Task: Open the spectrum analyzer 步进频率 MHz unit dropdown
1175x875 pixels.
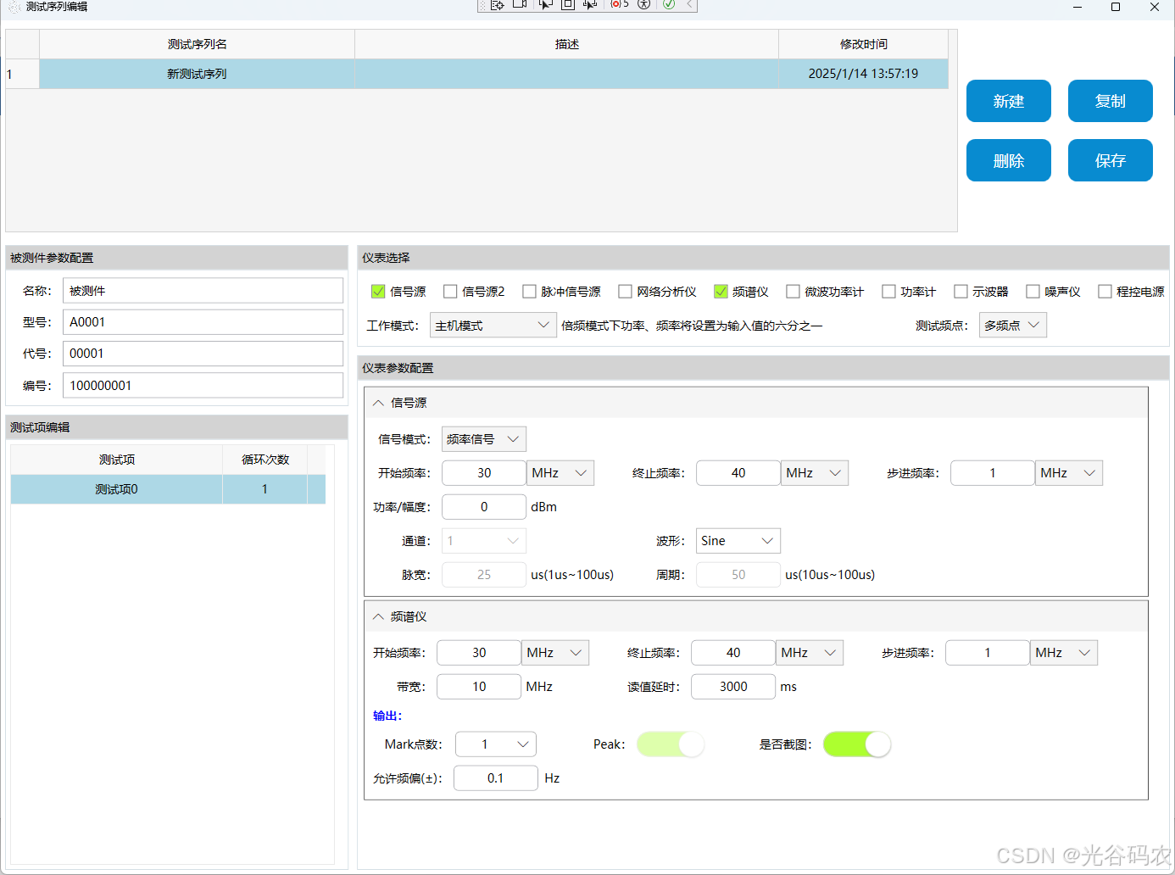Action: [1064, 653]
